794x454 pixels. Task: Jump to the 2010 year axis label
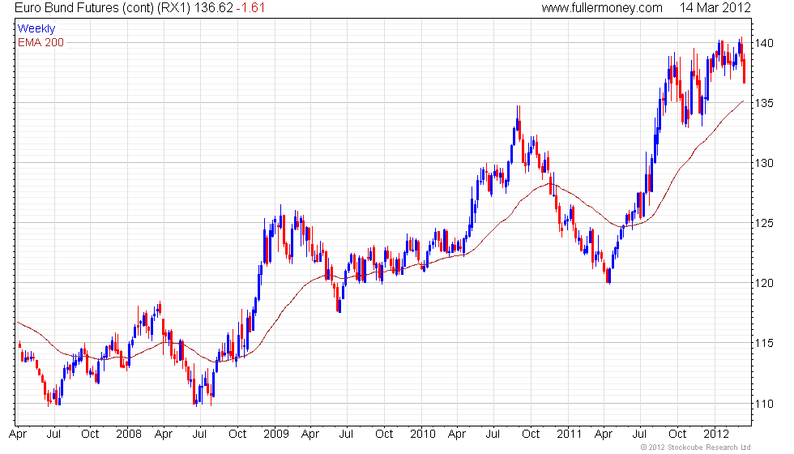click(422, 434)
